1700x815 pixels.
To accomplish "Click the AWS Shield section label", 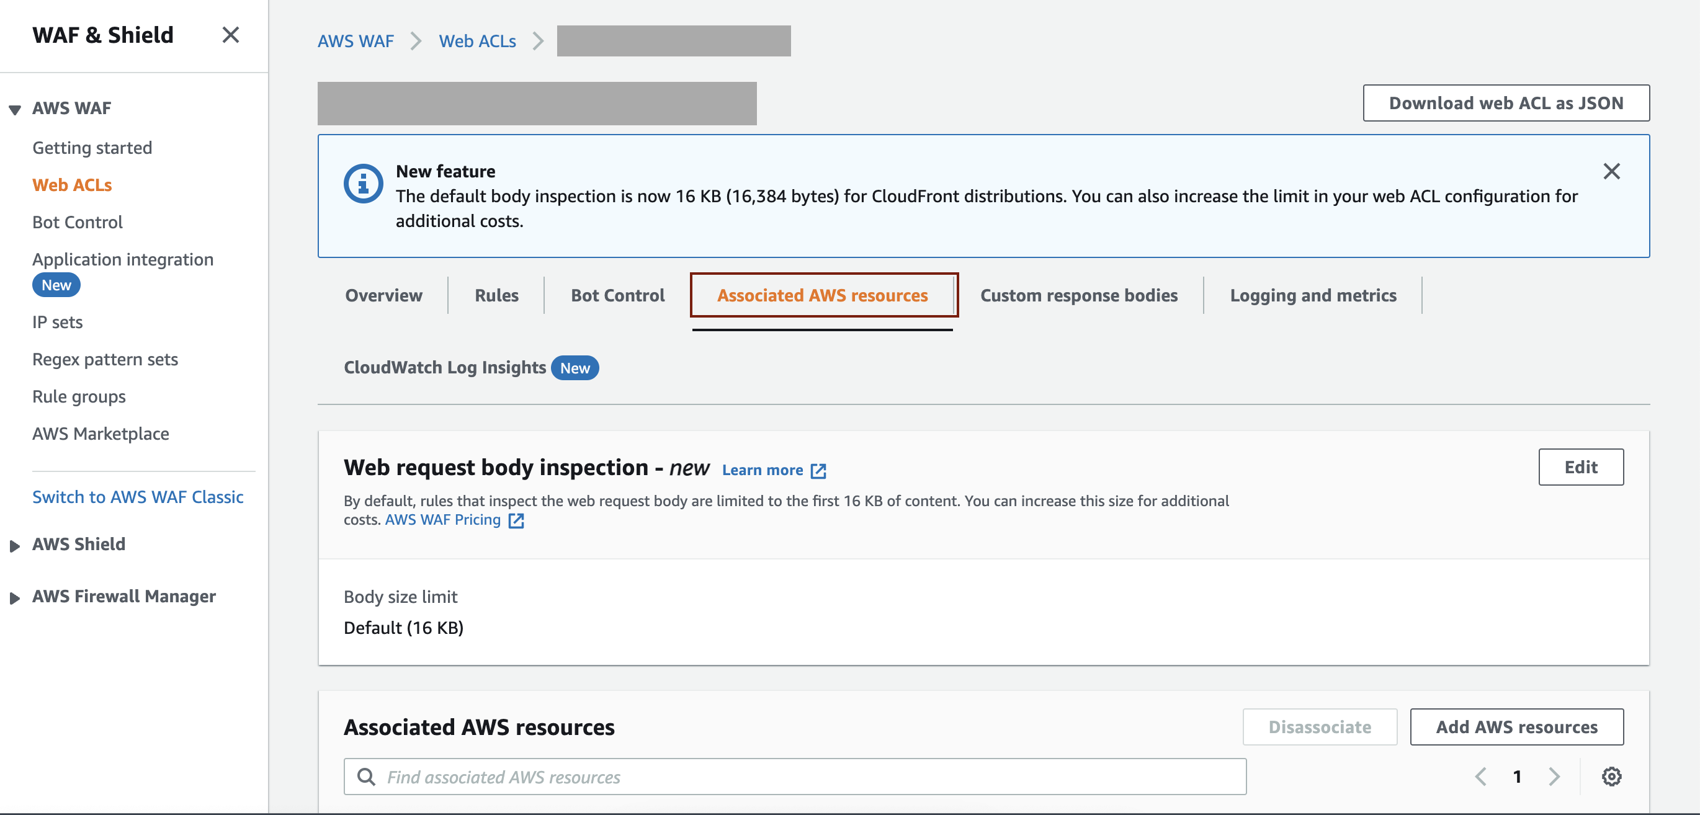I will coord(79,545).
